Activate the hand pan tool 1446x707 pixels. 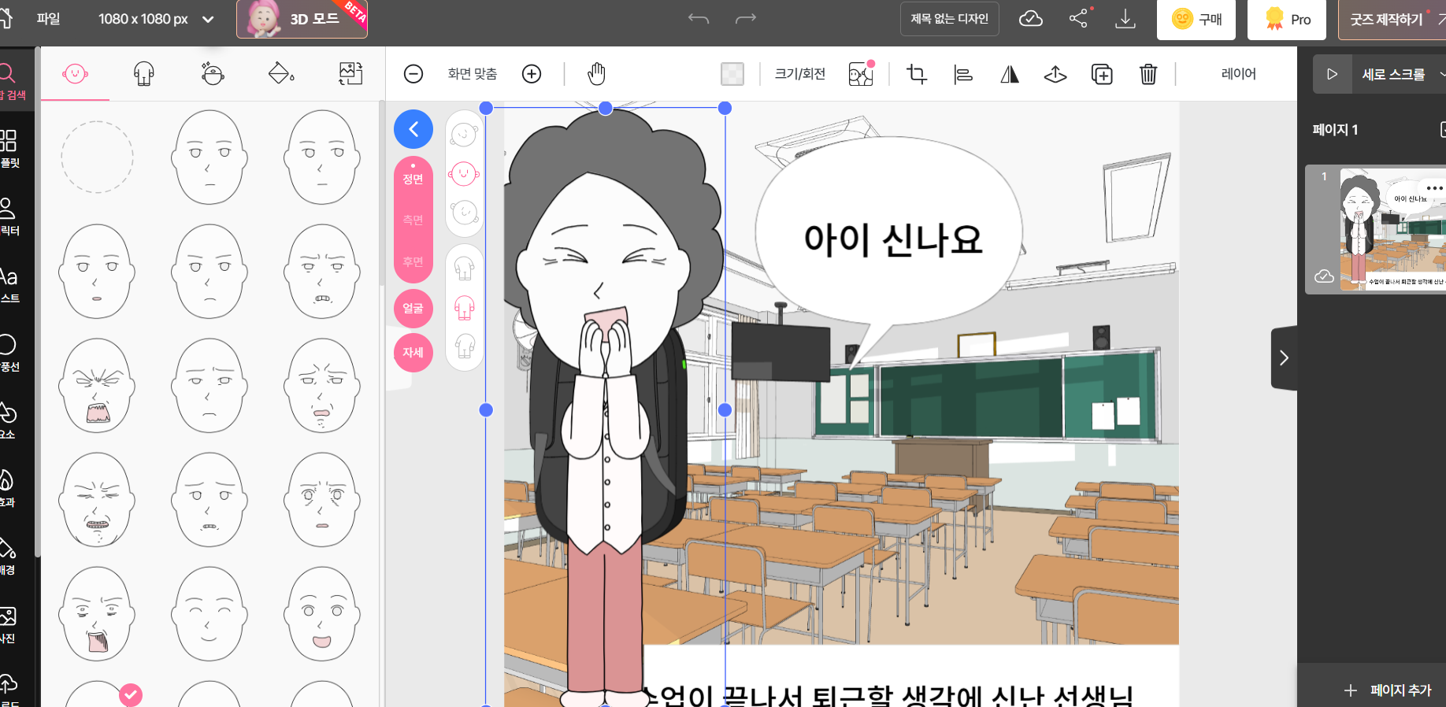pos(596,74)
